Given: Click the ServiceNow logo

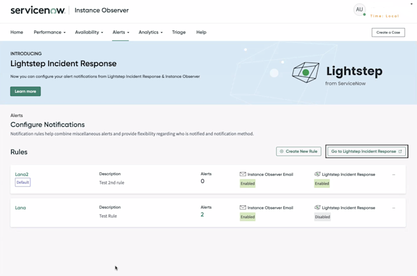Looking at the screenshot, I should pyautogui.click(x=37, y=10).
